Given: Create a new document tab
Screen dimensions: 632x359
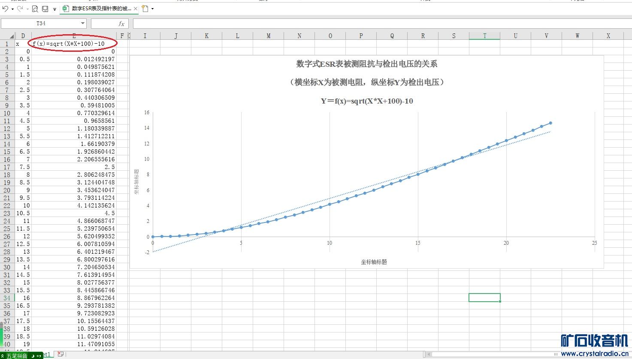Looking at the screenshot, I should click(x=145, y=9).
